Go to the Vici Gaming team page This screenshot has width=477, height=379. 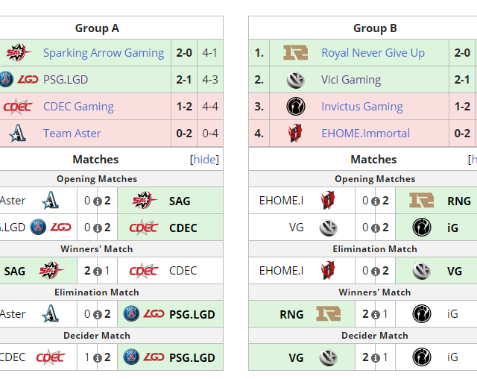tap(350, 80)
